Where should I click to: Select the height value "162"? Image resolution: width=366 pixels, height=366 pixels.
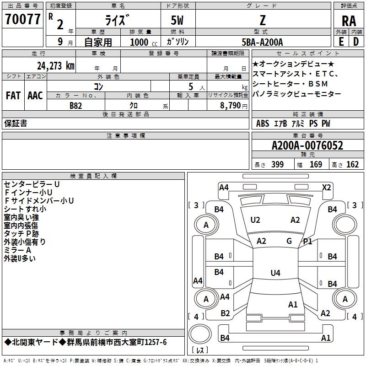coord(352,164)
